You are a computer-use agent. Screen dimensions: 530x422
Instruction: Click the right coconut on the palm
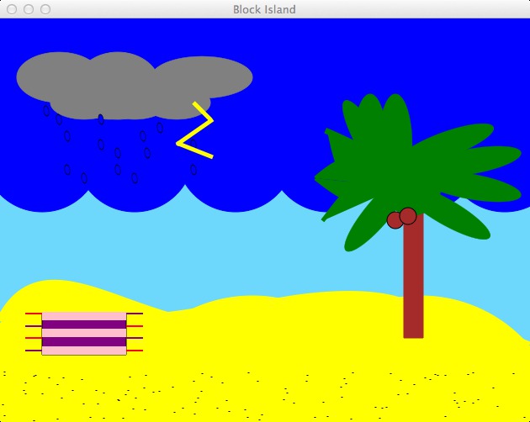409,215
